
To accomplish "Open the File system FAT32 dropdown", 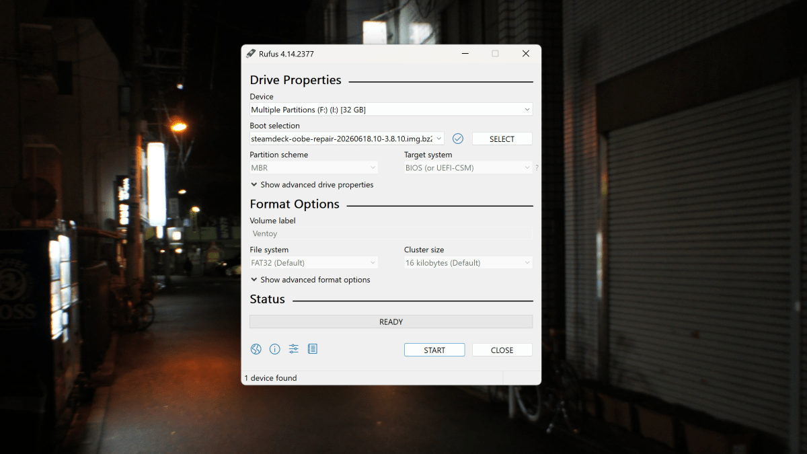I will (x=313, y=263).
